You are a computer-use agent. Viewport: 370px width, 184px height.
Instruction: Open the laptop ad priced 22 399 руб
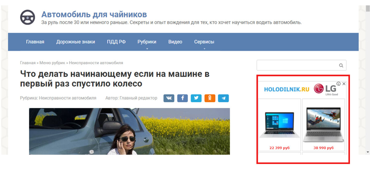point(279,125)
